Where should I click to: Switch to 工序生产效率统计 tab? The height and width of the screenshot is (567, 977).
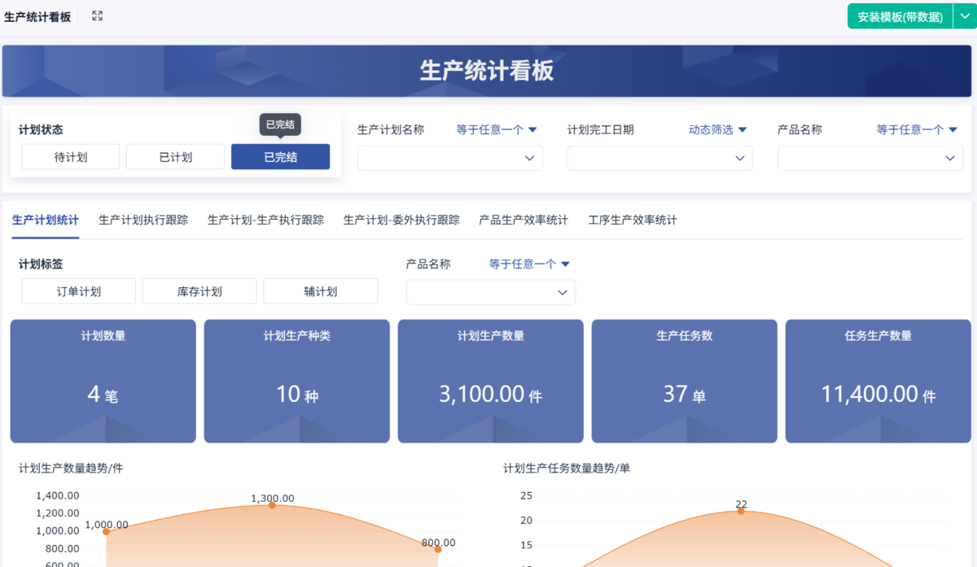pos(633,220)
